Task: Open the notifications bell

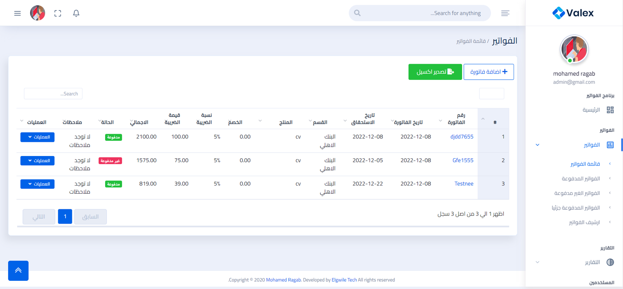Action: pos(76,13)
